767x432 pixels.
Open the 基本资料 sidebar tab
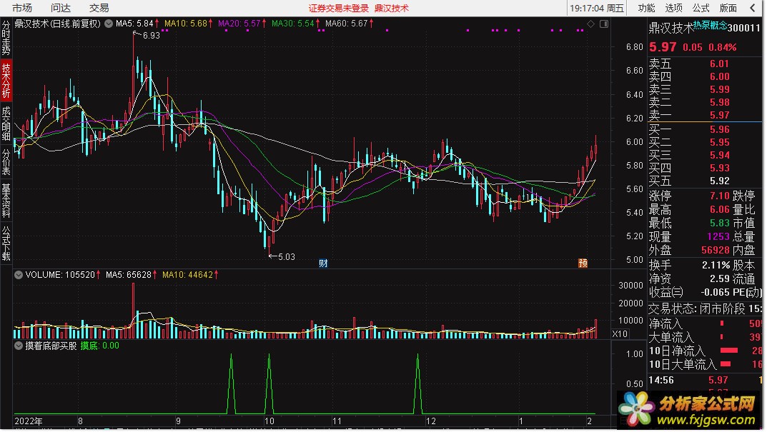point(6,201)
